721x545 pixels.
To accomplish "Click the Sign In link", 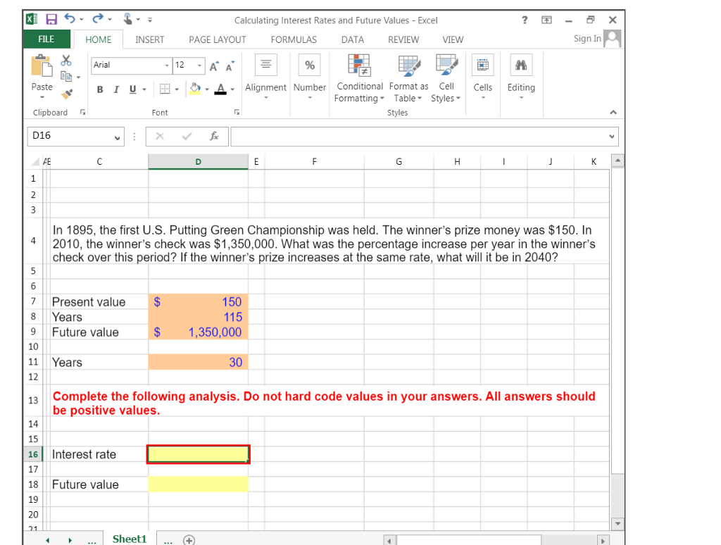I will point(587,38).
